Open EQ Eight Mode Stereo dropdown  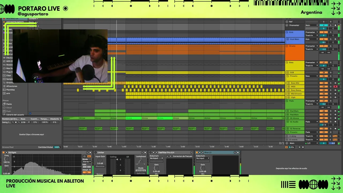point(87,162)
